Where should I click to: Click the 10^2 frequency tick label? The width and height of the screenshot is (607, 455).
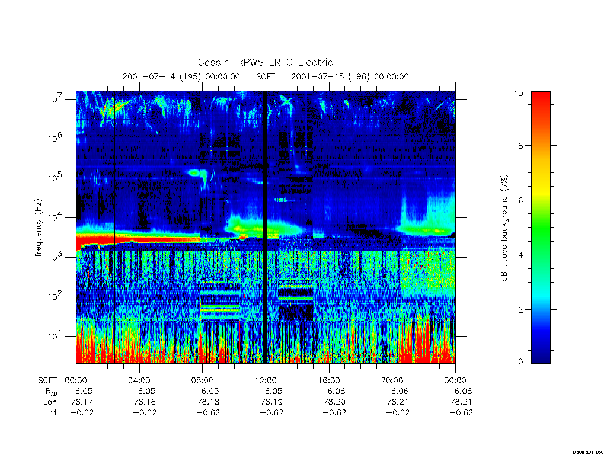point(56,296)
